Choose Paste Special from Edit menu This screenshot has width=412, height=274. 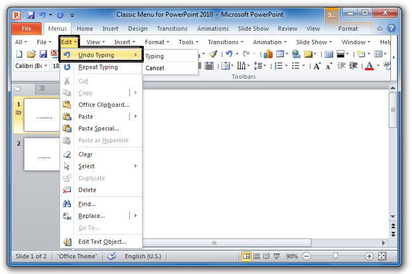click(x=101, y=128)
